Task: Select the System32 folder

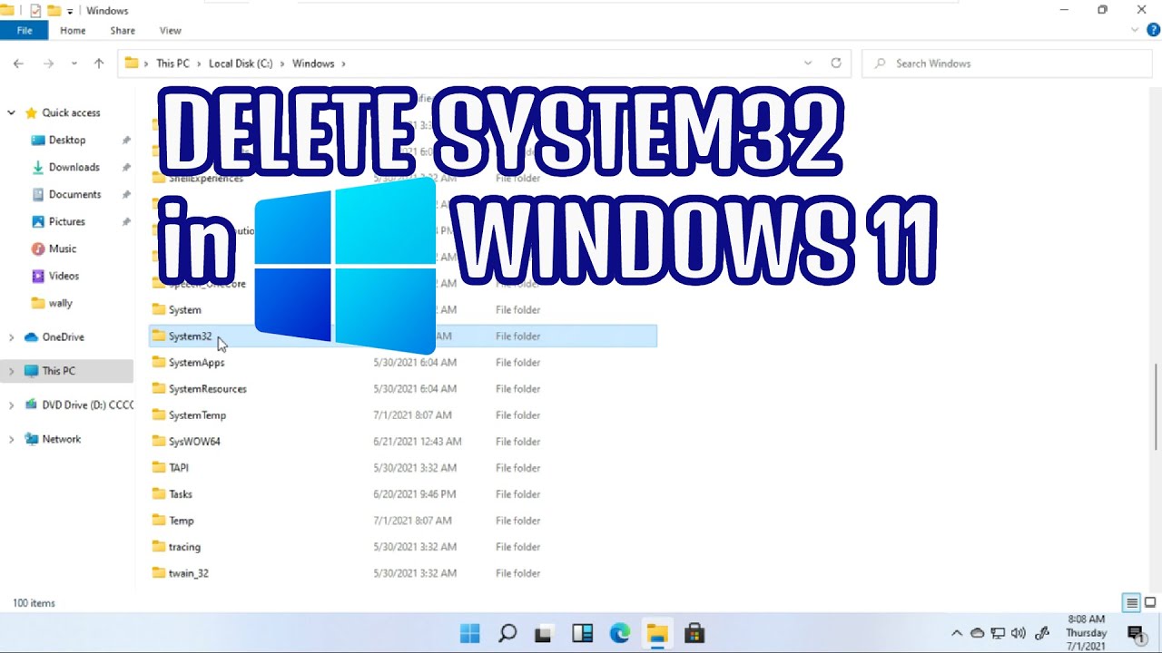Action: pyautogui.click(x=403, y=336)
